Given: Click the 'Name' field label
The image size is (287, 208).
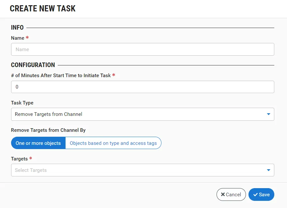Looking at the screenshot, I should point(18,38).
